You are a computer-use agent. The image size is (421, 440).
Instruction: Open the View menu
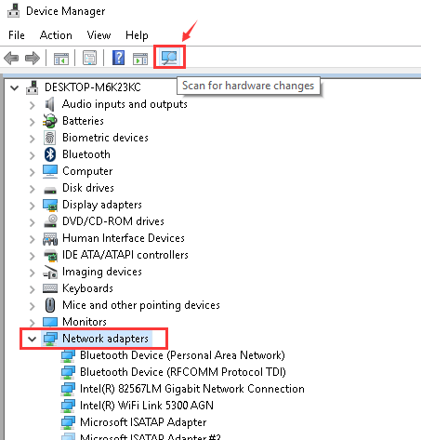click(x=99, y=35)
